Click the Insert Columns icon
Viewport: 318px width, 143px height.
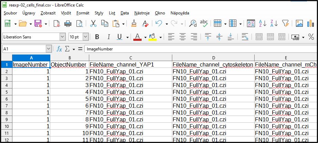[x=233, y=24]
